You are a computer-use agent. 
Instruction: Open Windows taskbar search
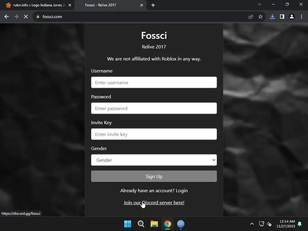click(141, 224)
